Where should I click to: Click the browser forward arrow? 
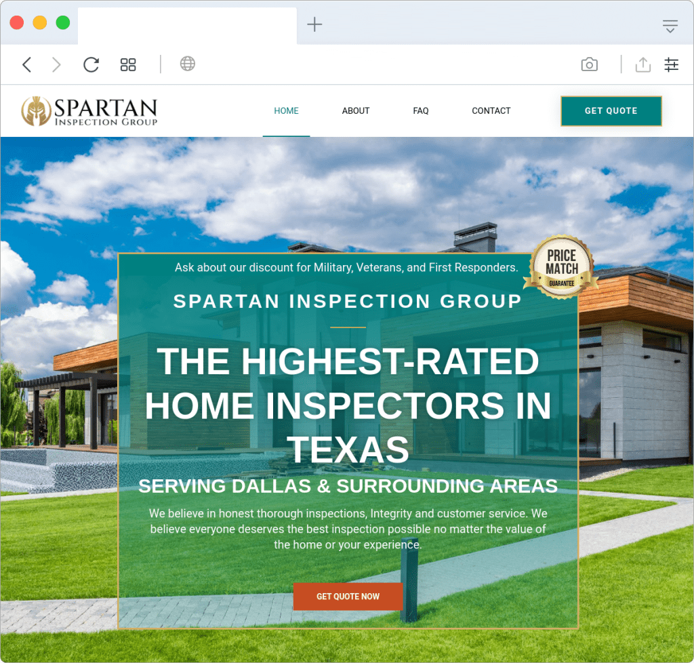tap(56, 64)
